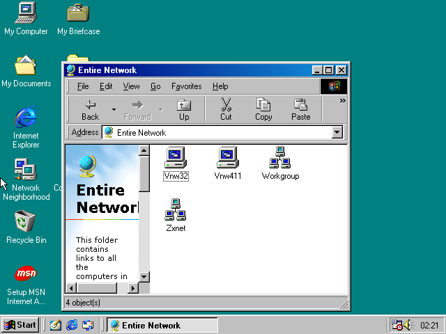Click the Show Desktop Quick Launch icon
Screen dimensions: 446x334
pyautogui.click(x=56, y=325)
